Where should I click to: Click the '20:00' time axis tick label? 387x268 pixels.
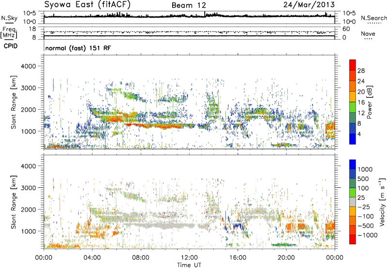pos(286,258)
